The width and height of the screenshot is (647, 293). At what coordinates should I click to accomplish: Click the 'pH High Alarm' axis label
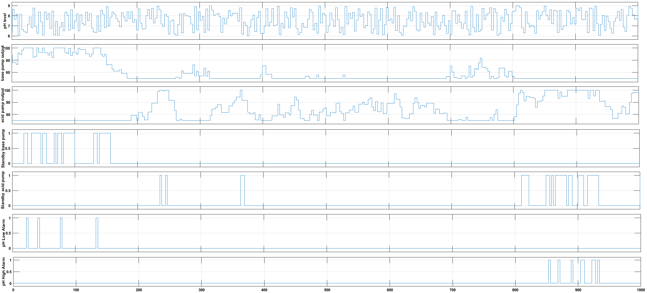pos(4,271)
